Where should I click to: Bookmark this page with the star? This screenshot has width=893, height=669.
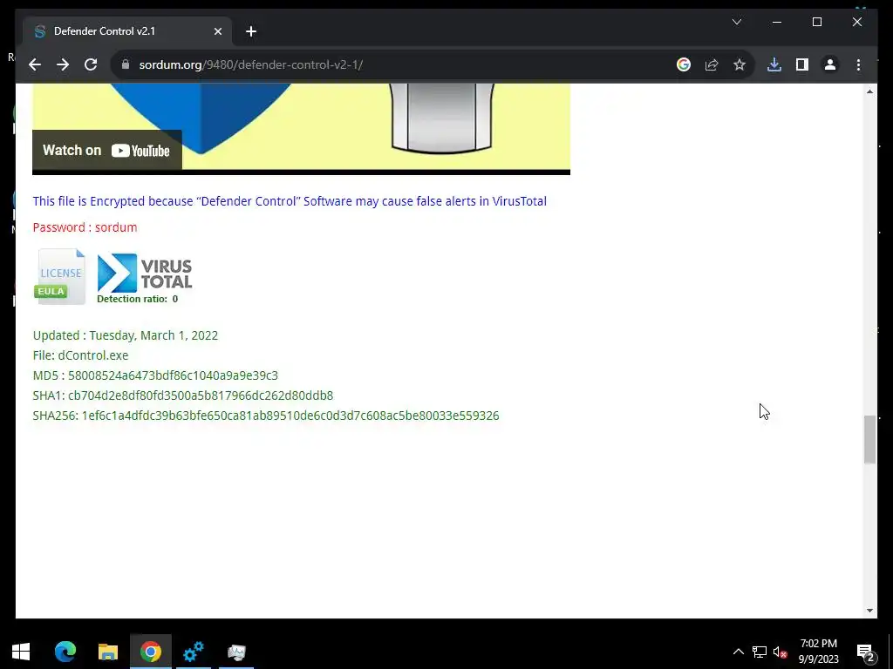740,64
